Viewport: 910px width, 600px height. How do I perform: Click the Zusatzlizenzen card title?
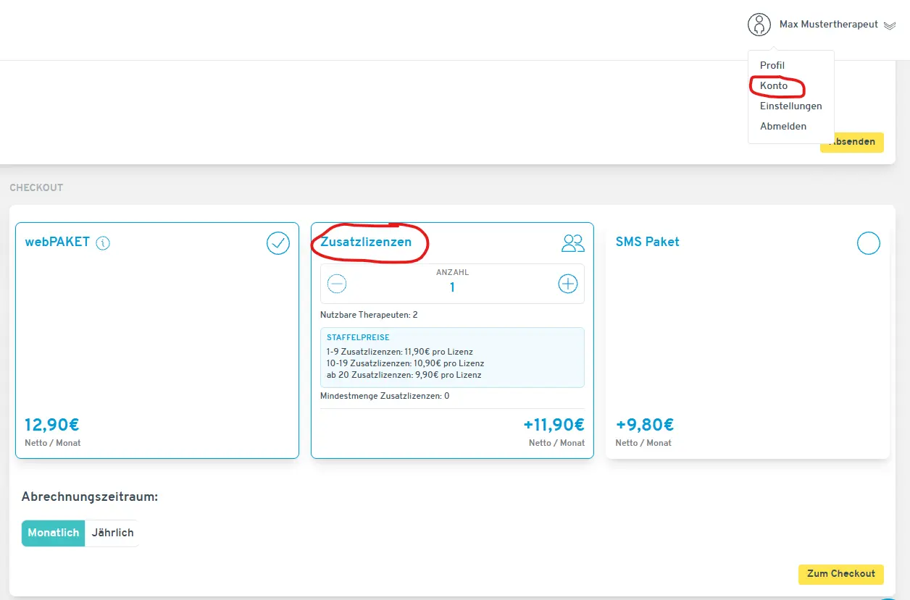[366, 242]
